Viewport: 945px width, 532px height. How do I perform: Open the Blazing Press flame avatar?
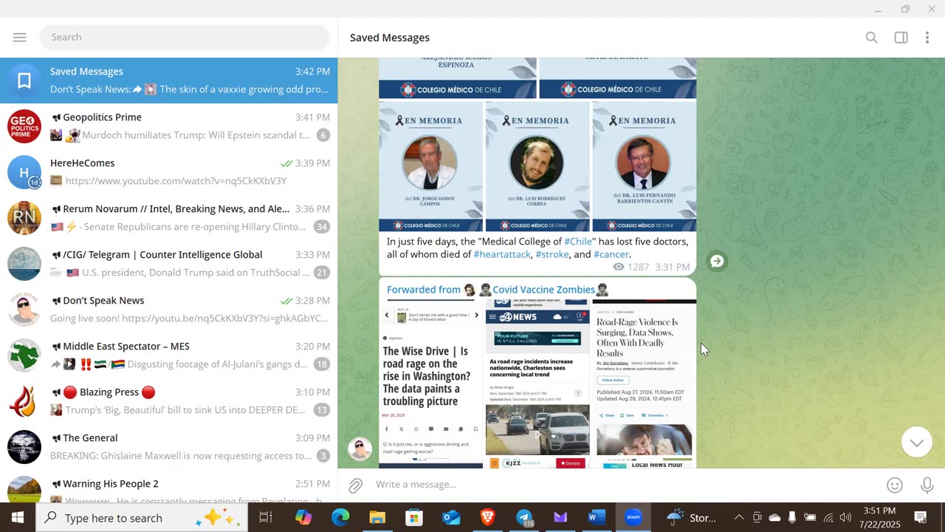click(24, 401)
